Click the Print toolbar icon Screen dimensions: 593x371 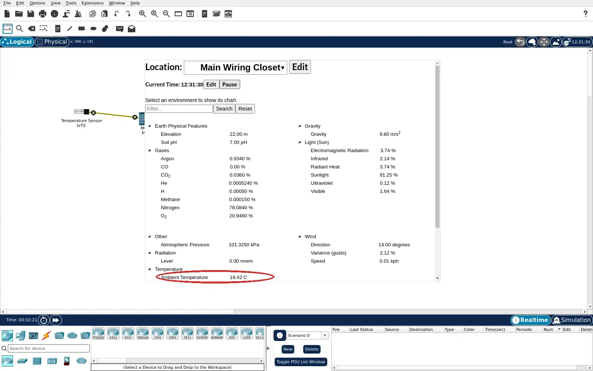(43, 14)
